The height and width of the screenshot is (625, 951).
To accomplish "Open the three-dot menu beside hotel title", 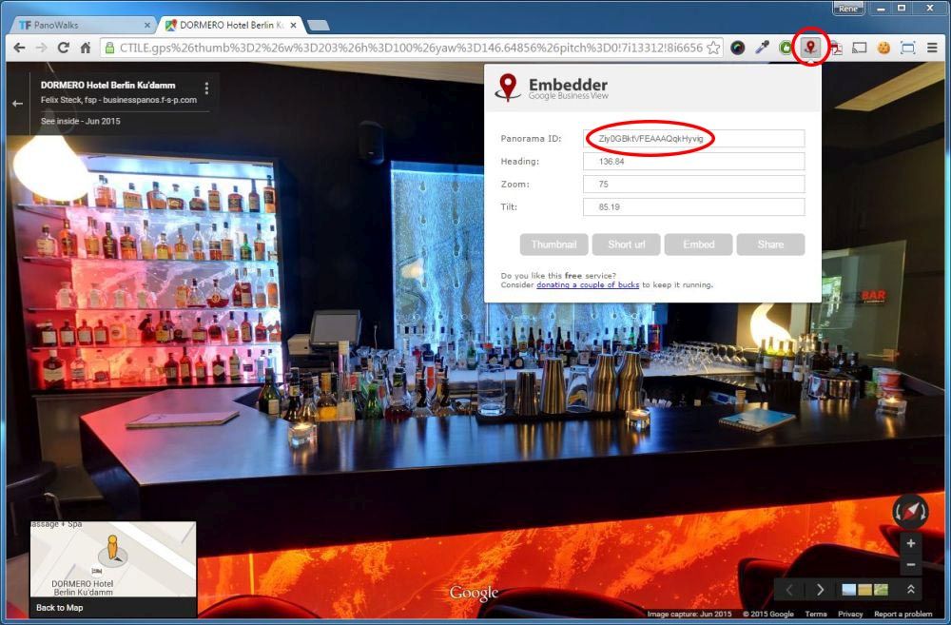I will click(206, 88).
